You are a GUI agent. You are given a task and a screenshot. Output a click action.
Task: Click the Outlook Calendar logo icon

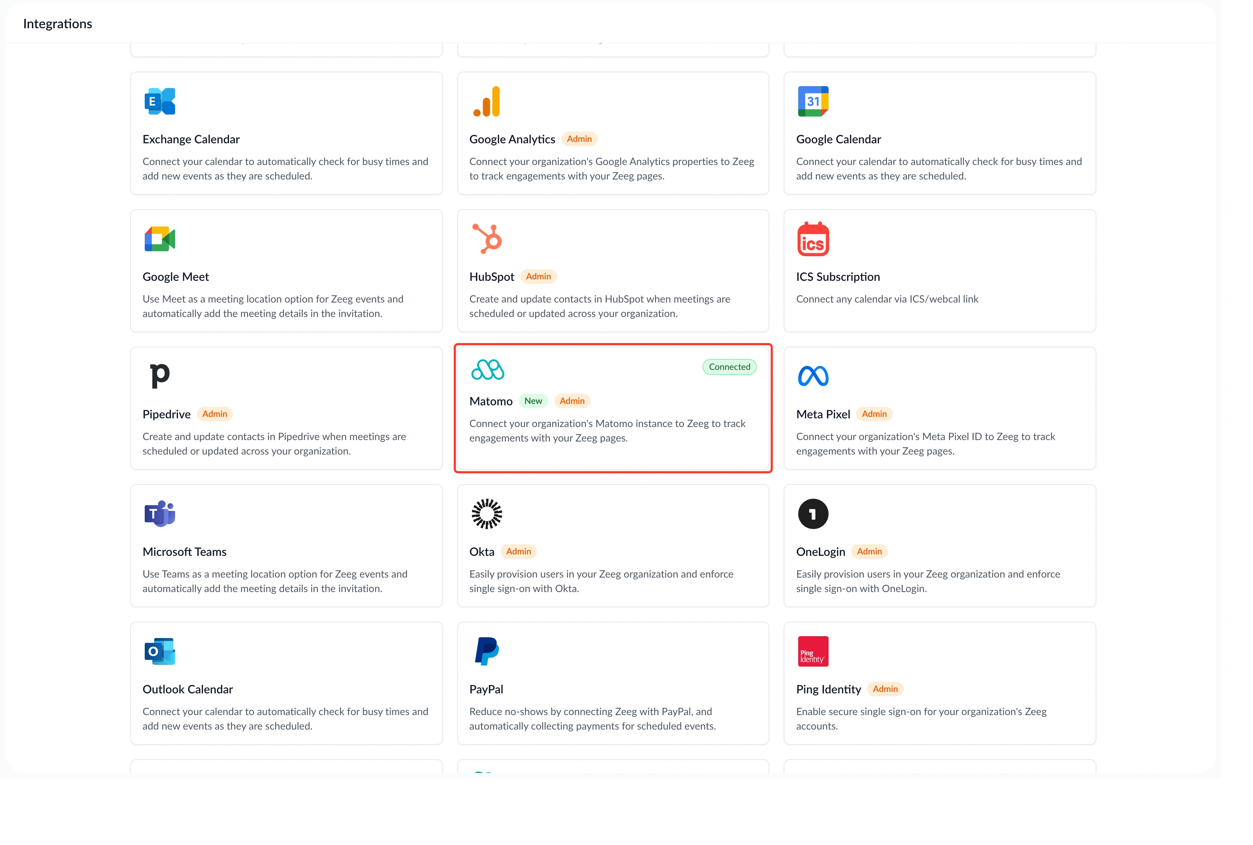click(160, 651)
